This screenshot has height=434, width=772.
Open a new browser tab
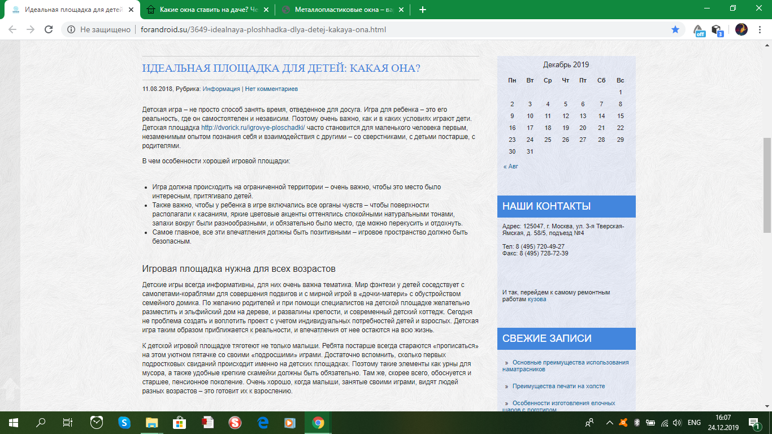tap(423, 10)
